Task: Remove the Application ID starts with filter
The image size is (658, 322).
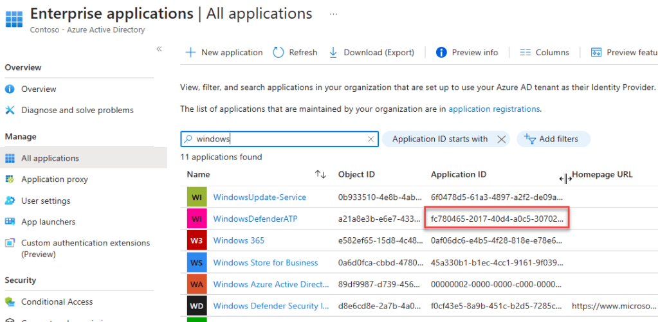Action: pyautogui.click(x=502, y=139)
